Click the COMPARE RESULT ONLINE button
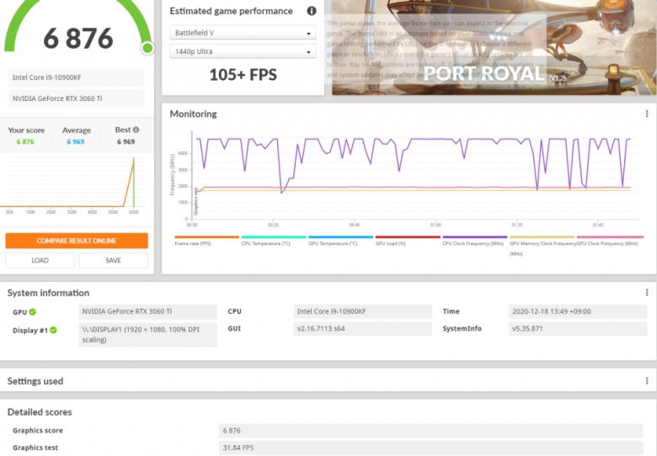 coord(77,241)
